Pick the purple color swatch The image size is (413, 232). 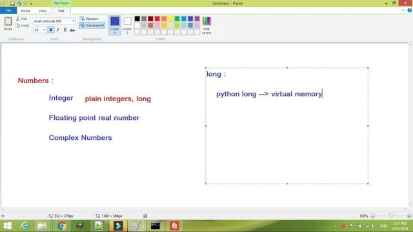(197, 19)
